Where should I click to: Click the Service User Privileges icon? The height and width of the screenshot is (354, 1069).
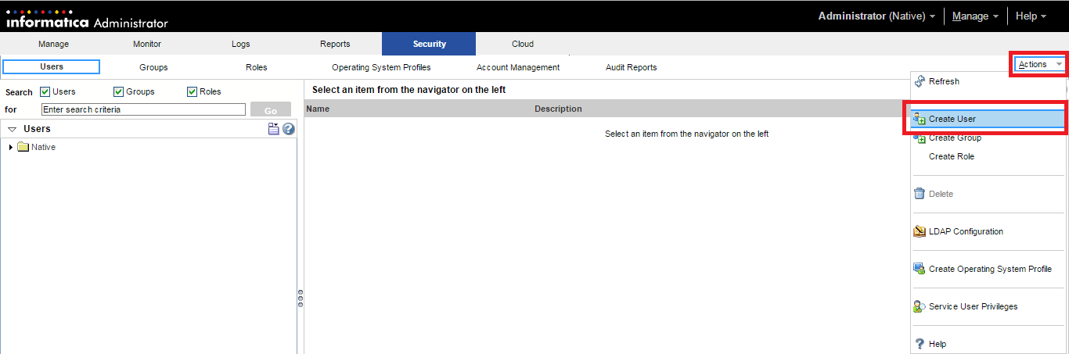(x=920, y=307)
